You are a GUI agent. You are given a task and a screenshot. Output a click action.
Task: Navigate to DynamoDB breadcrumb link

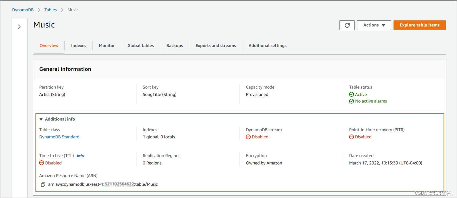coord(23,10)
